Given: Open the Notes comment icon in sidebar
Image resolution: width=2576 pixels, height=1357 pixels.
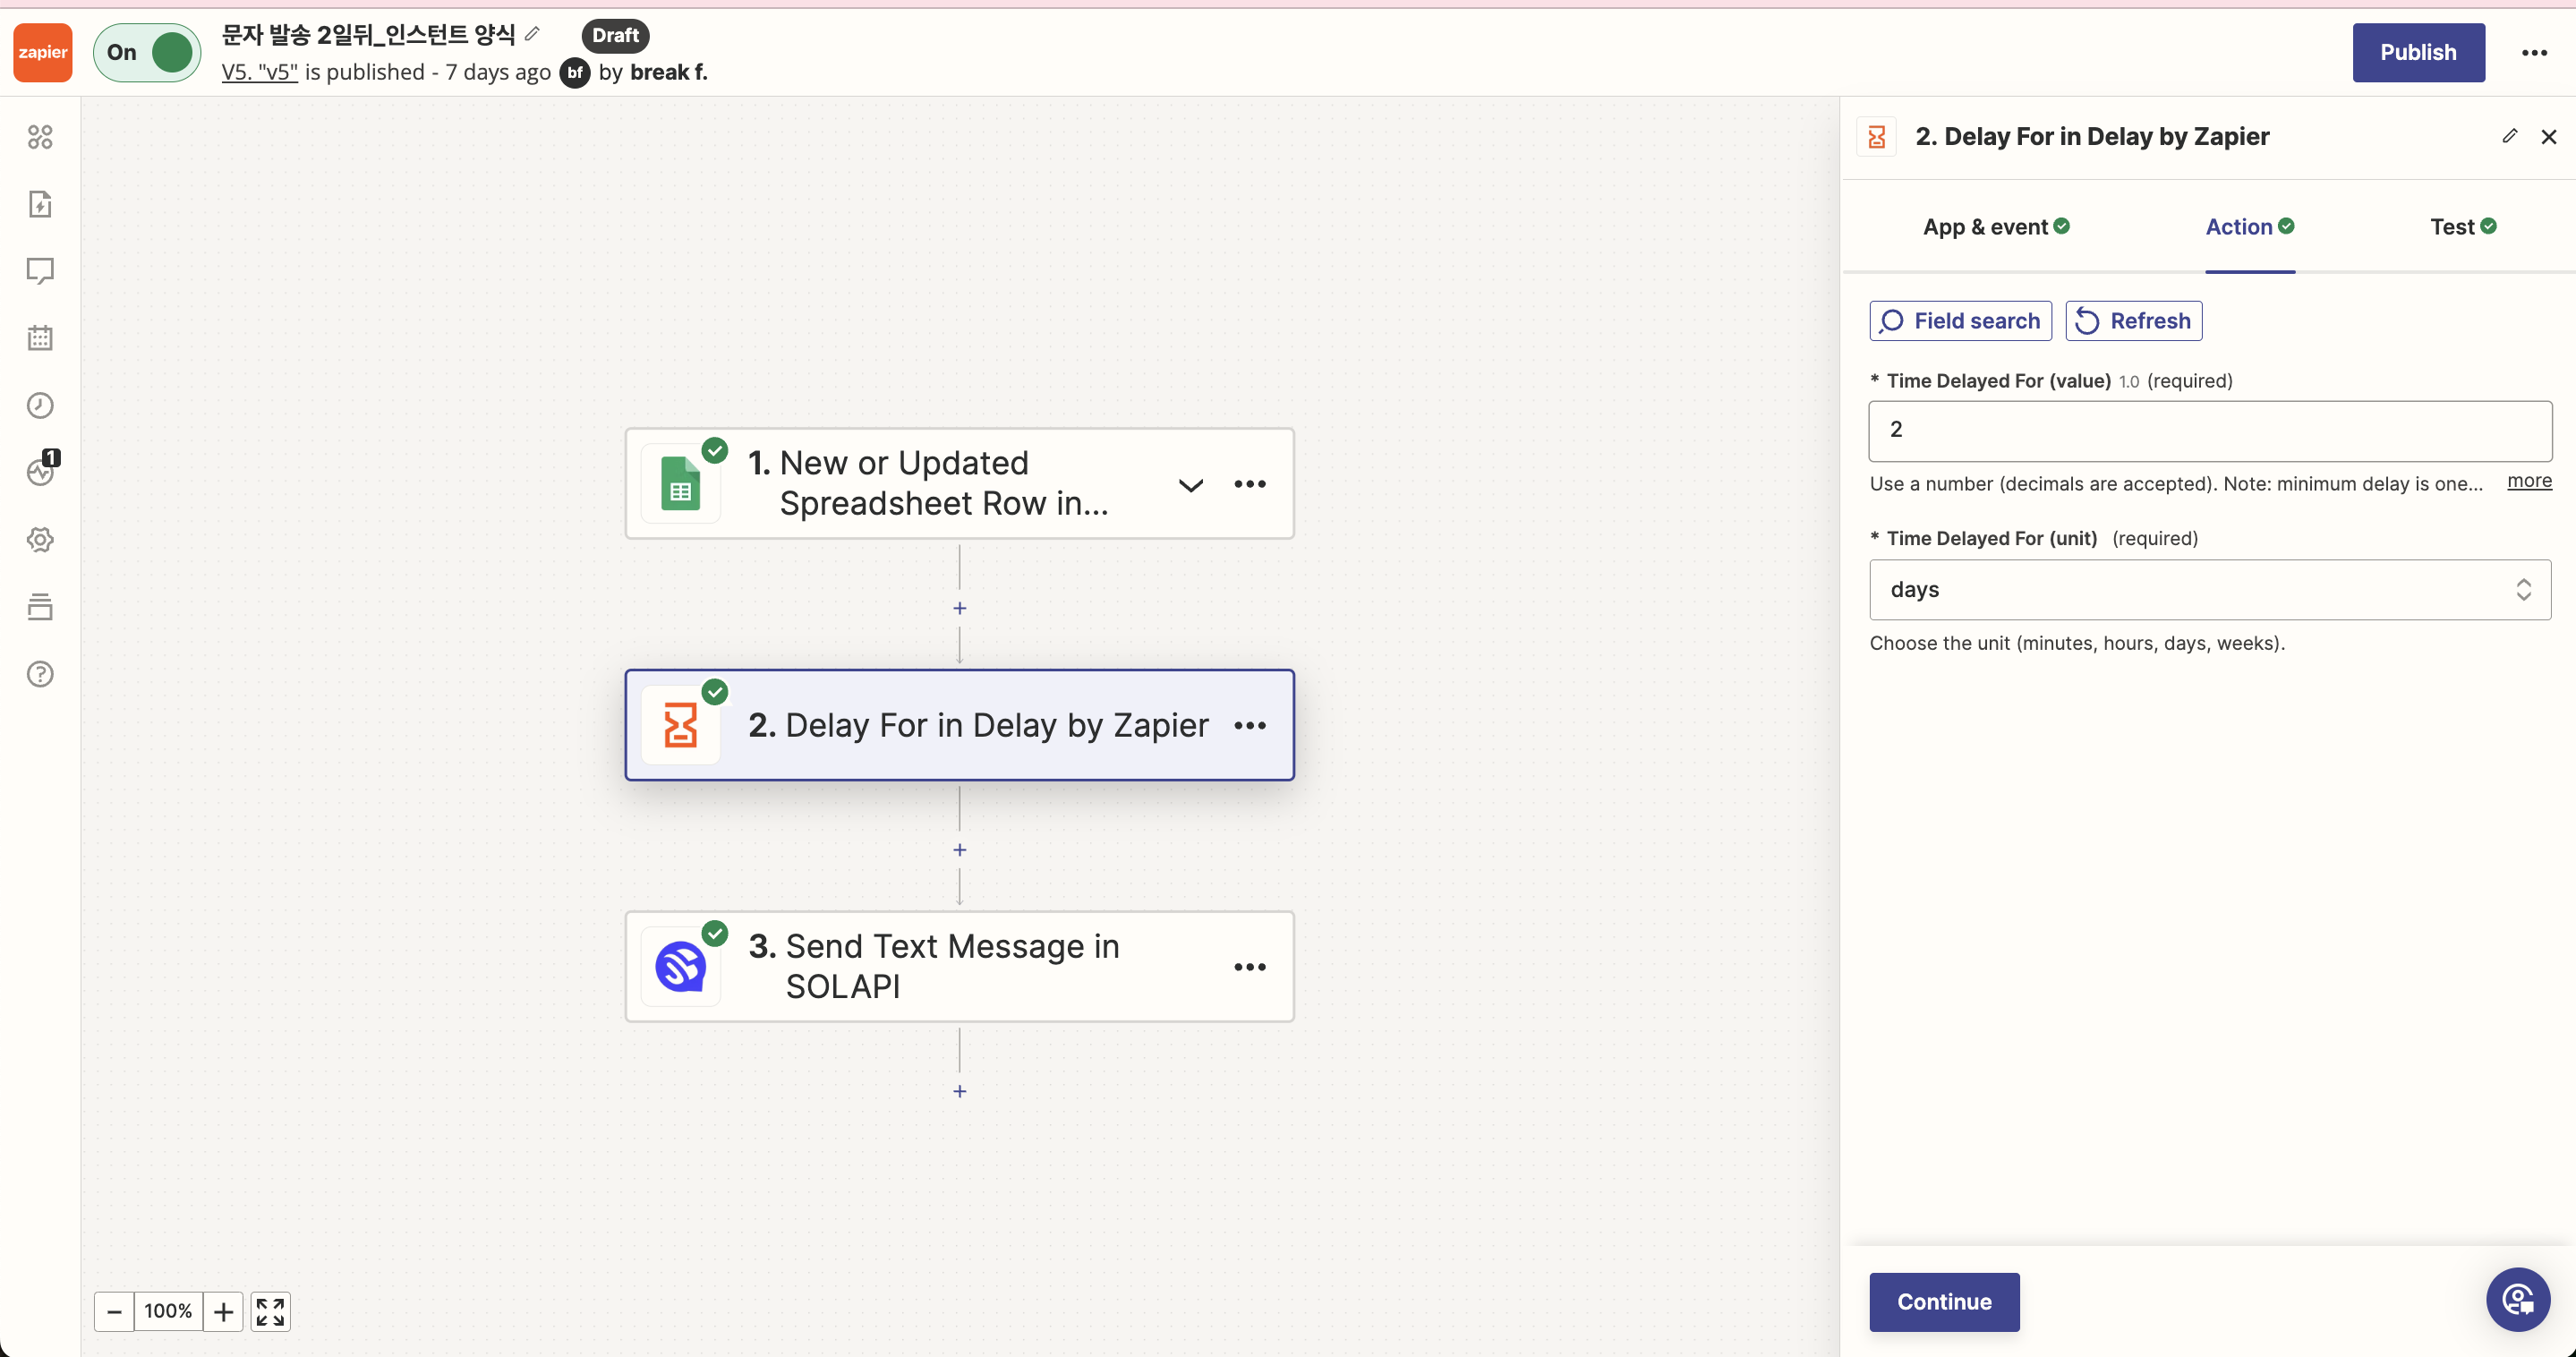Looking at the screenshot, I should coord(40,271).
